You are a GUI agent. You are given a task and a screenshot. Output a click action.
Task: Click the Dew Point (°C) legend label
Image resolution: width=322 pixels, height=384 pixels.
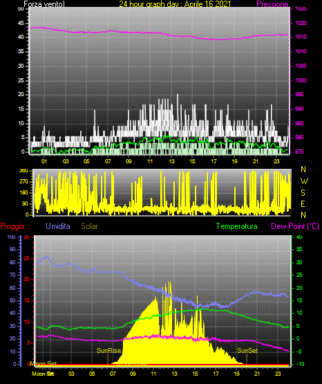(295, 226)
